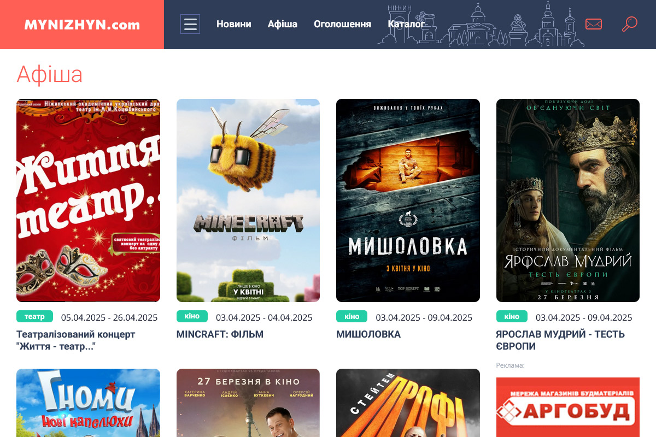Screen dimensions: 656x437
Task: Open the Життя театр poster thumbnail
Action: [x=88, y=200]
